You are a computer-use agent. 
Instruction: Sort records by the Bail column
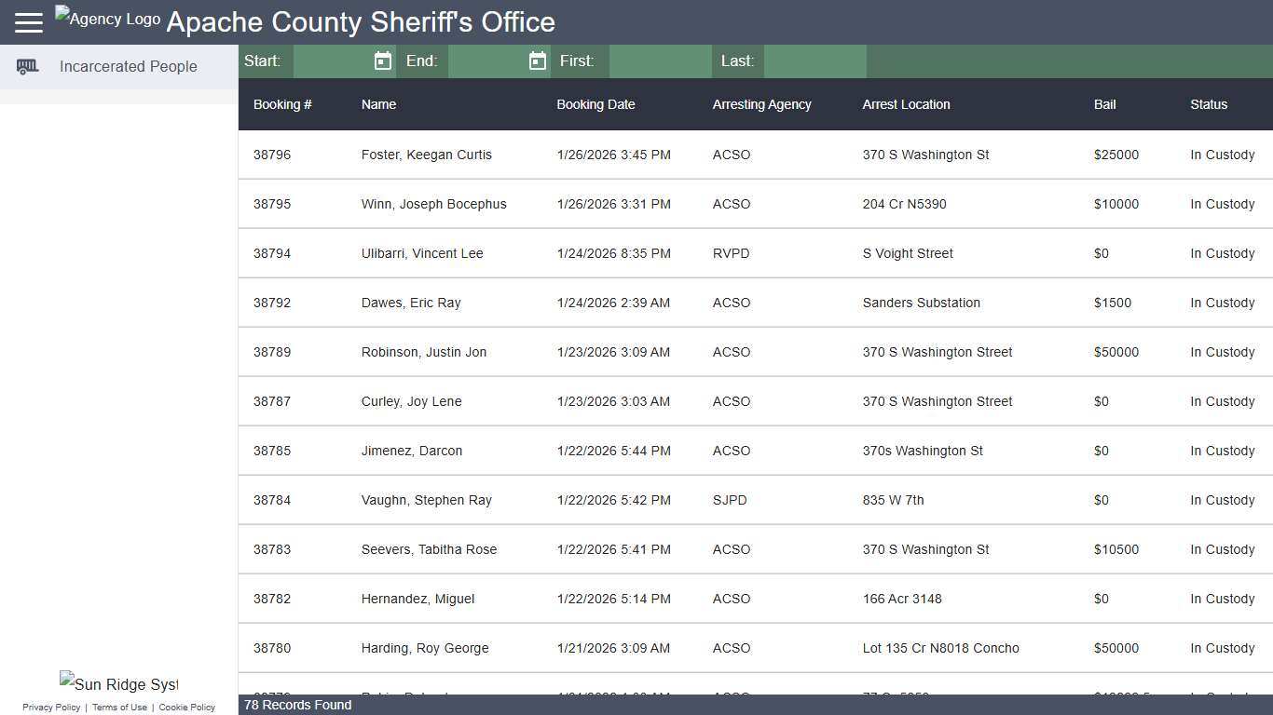coord(1104,104)
